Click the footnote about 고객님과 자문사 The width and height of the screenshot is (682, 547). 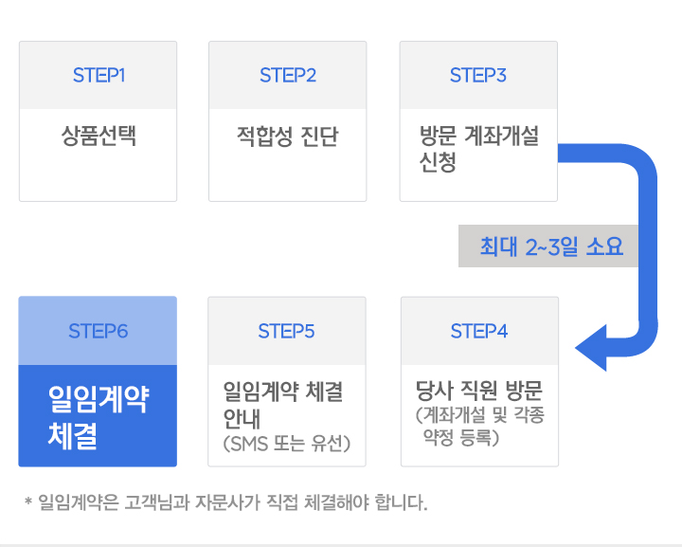click(x=232, y=501)
